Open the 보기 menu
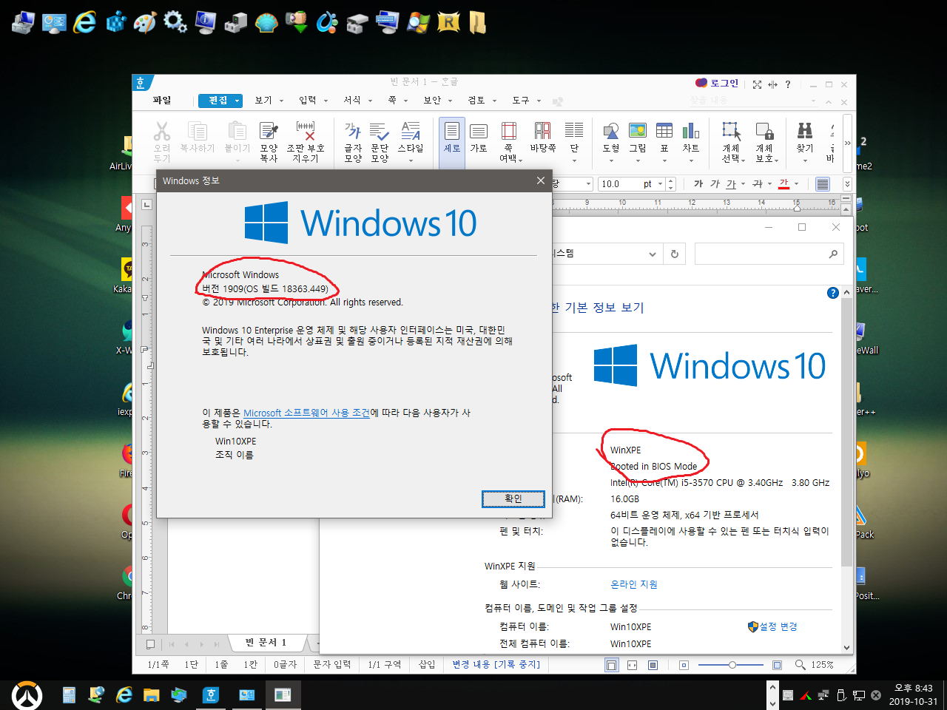The height and width of the screenshot is (710, 947). (263, 101)
